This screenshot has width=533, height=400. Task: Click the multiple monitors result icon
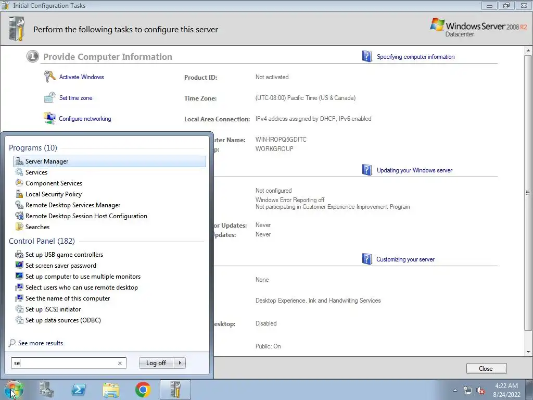point(19,276)
